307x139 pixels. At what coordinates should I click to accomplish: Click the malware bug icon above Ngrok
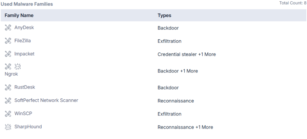pos(17,67)
